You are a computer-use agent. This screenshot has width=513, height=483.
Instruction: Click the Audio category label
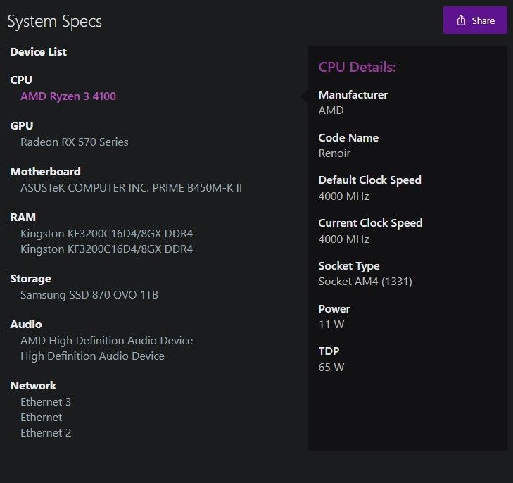pos(26,325)
